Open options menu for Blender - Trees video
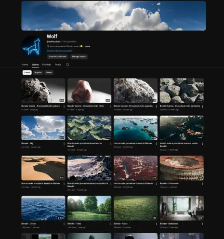 [110, 224]
